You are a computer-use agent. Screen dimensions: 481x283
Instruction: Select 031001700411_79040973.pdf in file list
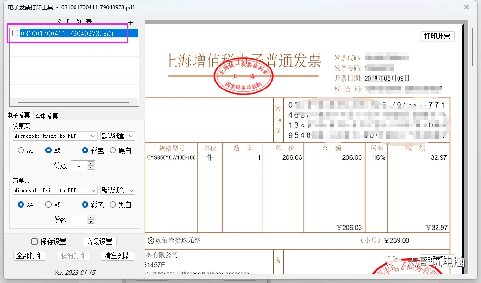tap(67, 34)
